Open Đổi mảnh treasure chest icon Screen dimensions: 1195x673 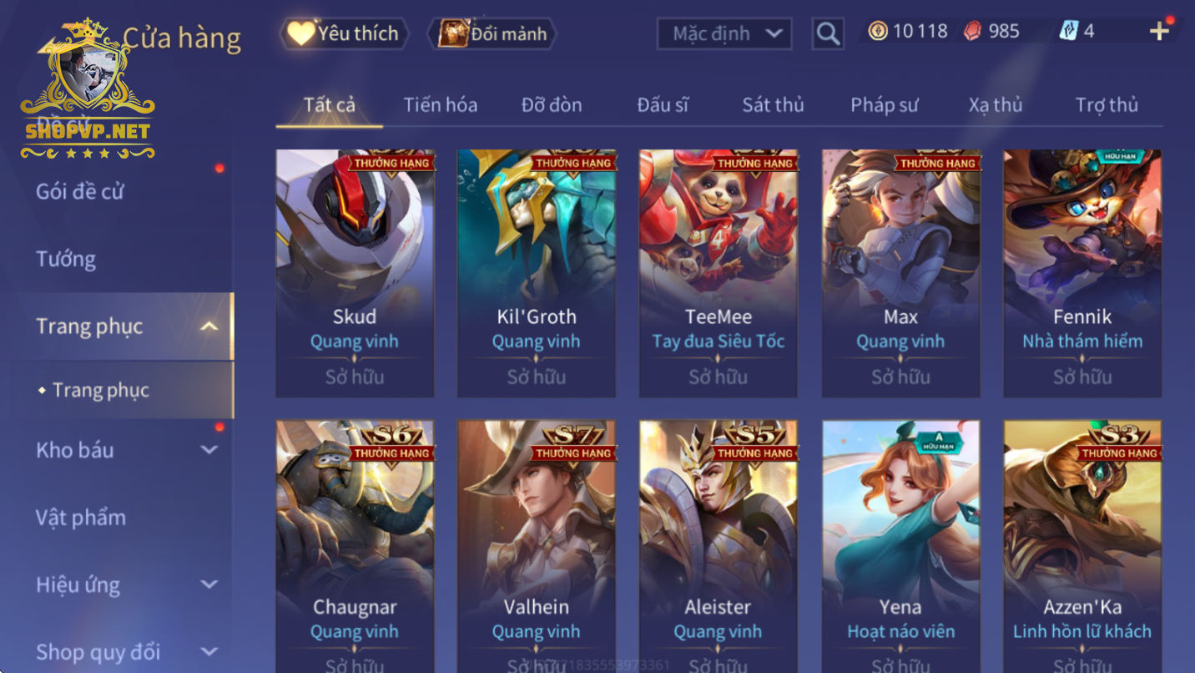(x=492, y=33)
